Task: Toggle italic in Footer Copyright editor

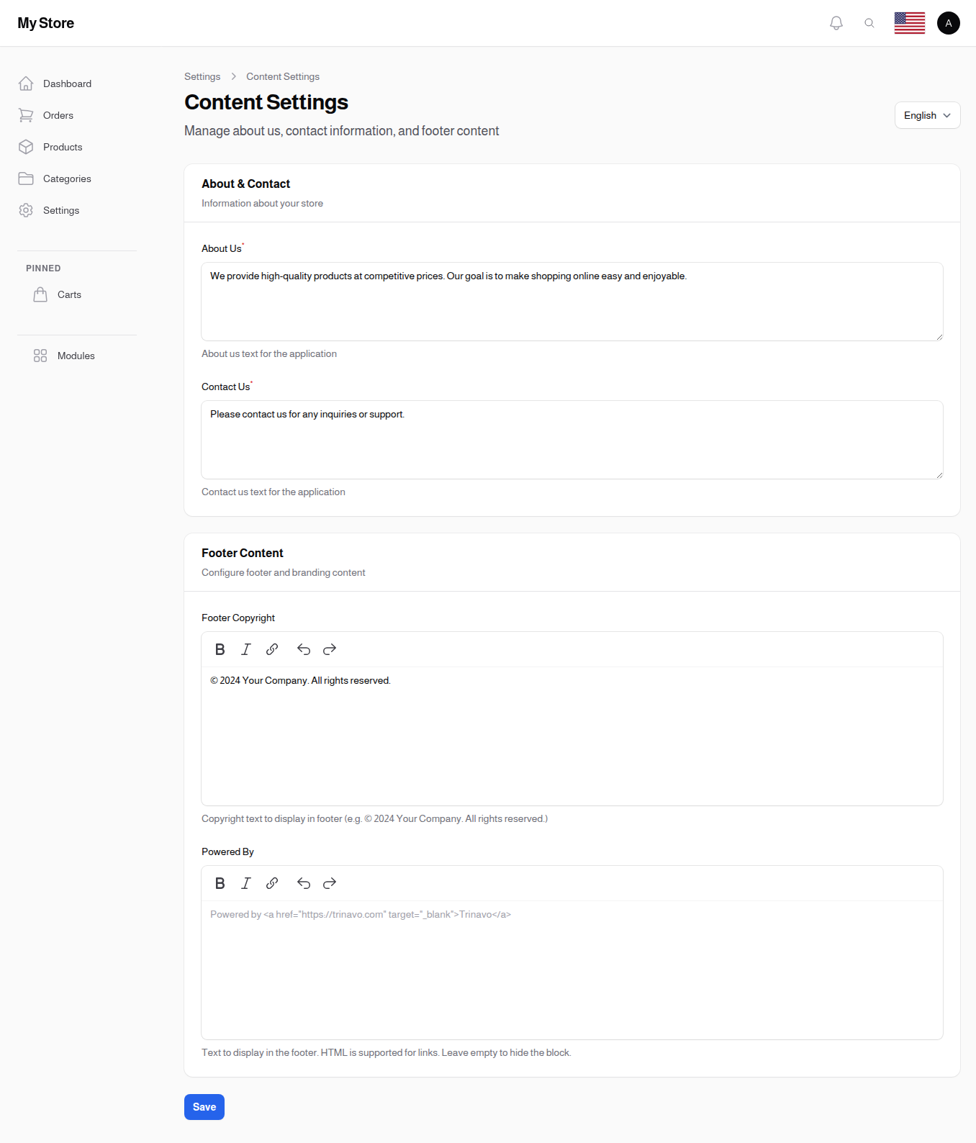Action: tap(246, 649)
